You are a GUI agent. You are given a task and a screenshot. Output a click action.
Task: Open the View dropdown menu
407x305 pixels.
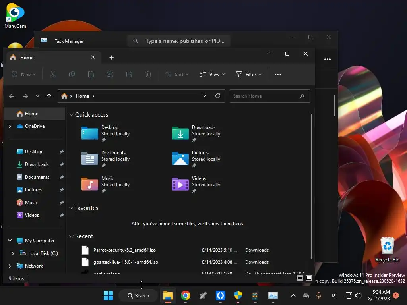click(x=212, y=74)
